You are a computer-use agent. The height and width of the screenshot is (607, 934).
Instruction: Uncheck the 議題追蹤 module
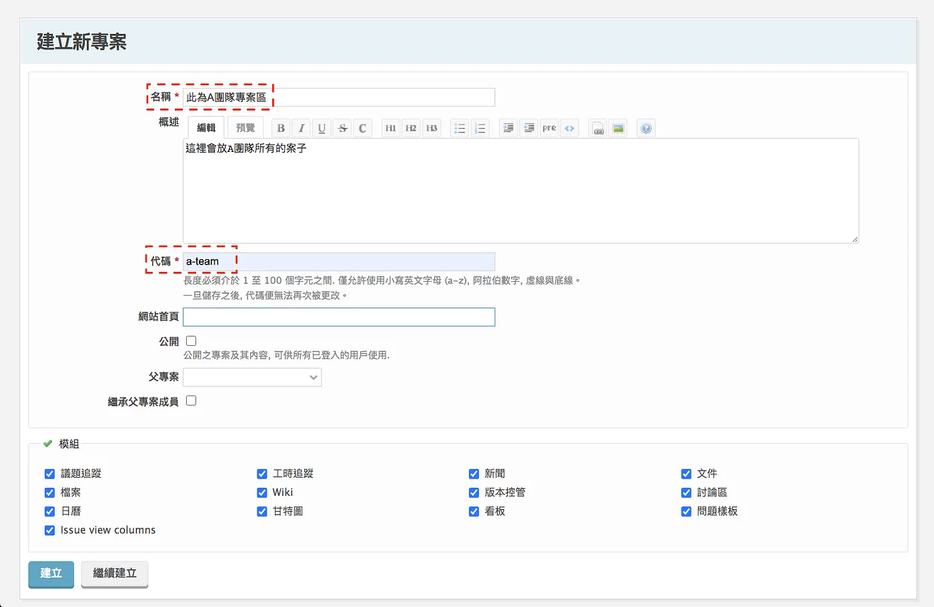coord(49,474)
